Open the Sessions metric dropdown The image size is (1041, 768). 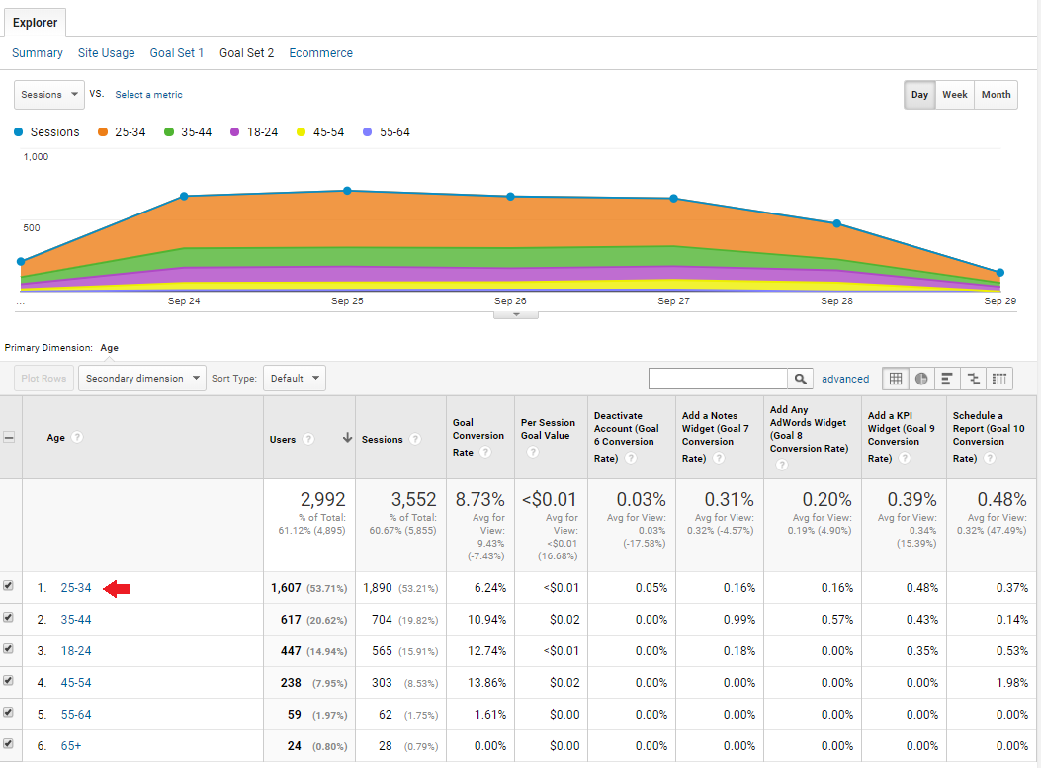49,95
